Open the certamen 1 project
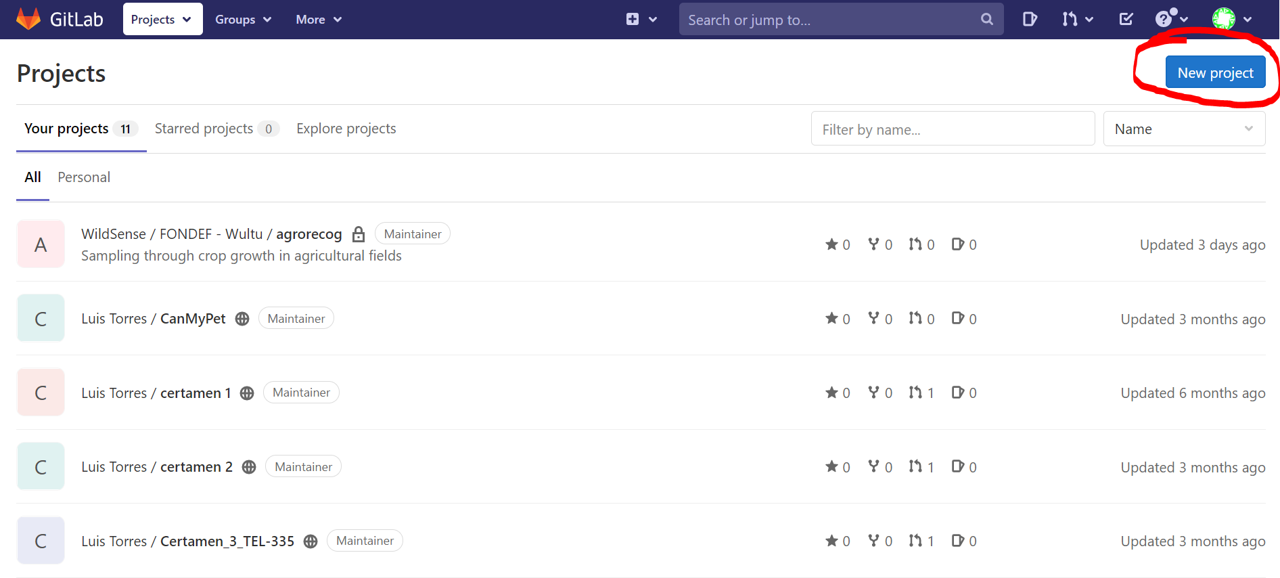Screen dimensions: 1280x578 pos(196,393)
